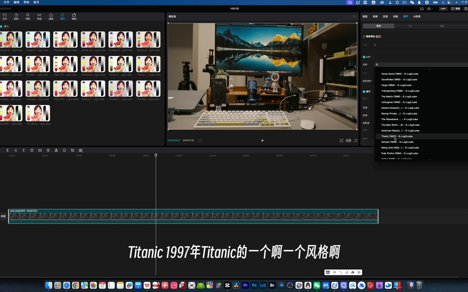Click the mirror flip icon in timeline toolbar
The width and height of the screenshot is (468, 292).
click(x=56, y=150)
